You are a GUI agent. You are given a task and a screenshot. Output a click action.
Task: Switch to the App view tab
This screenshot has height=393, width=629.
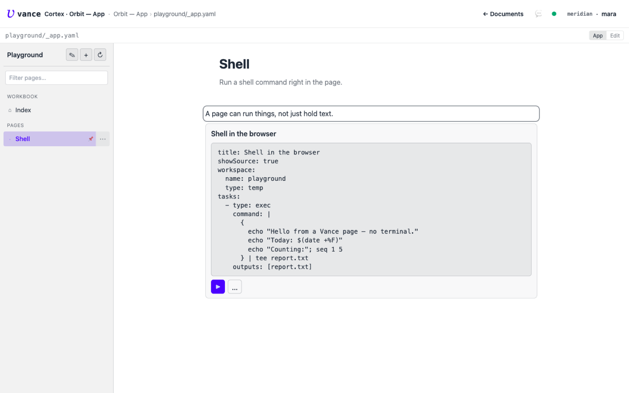click(598, 35)
